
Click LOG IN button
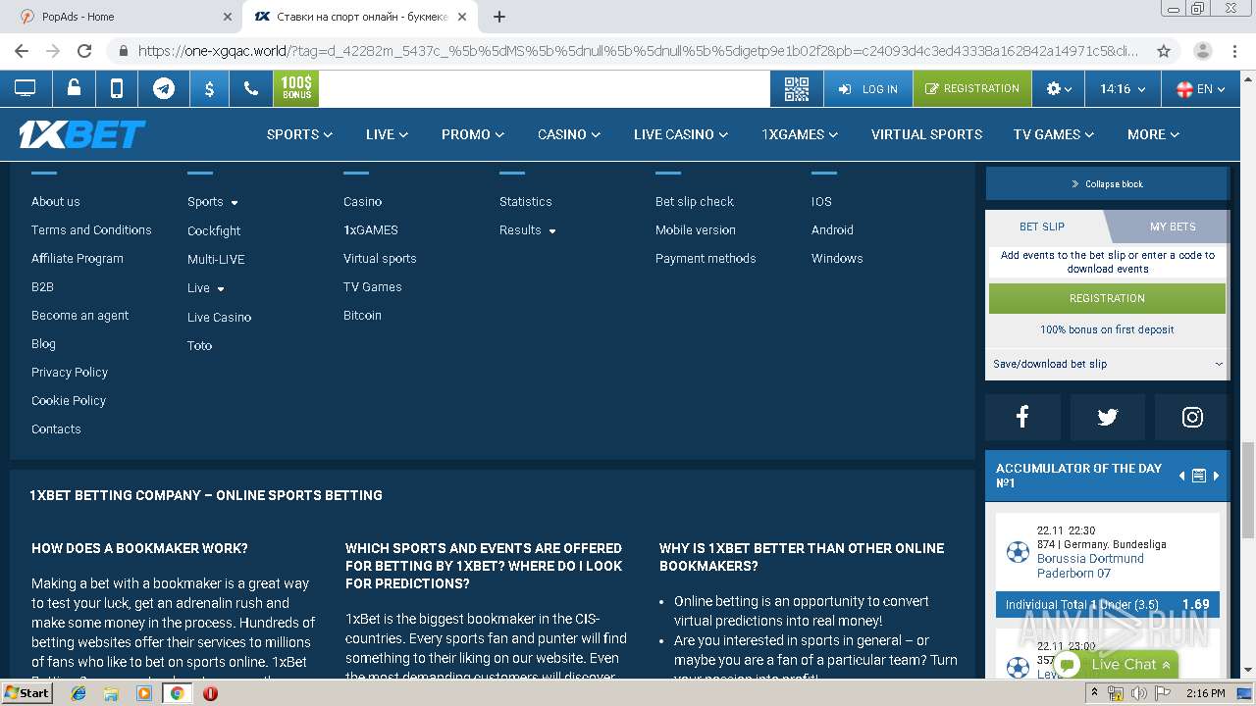(868, 88)
